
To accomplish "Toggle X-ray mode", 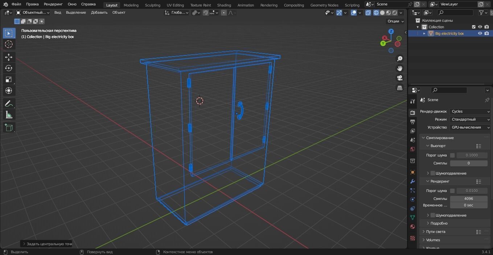I will tap(368, 13).
